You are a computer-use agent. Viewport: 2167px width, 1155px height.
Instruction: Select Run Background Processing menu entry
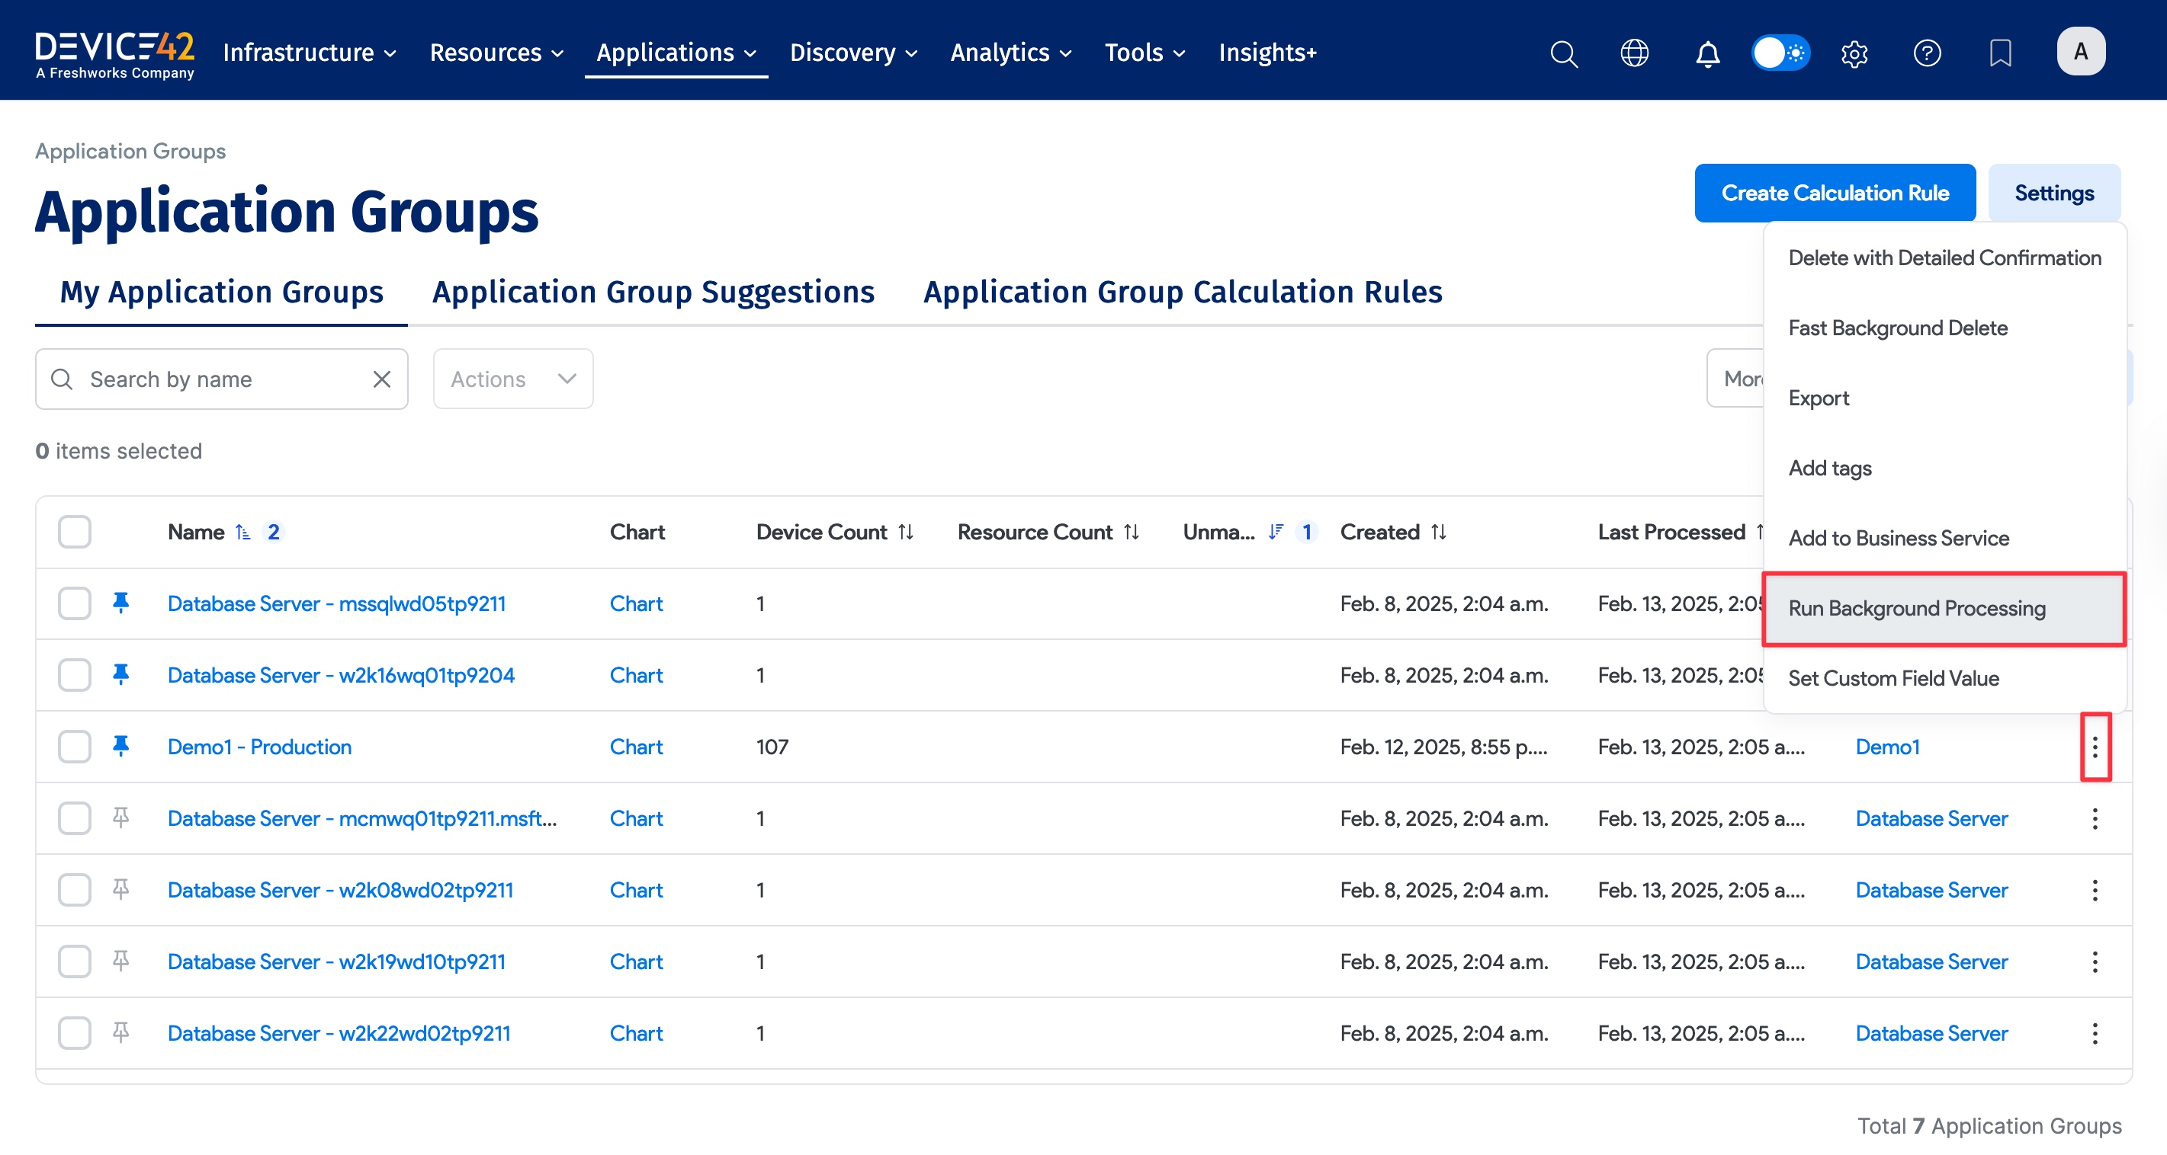click(1918, 608)
